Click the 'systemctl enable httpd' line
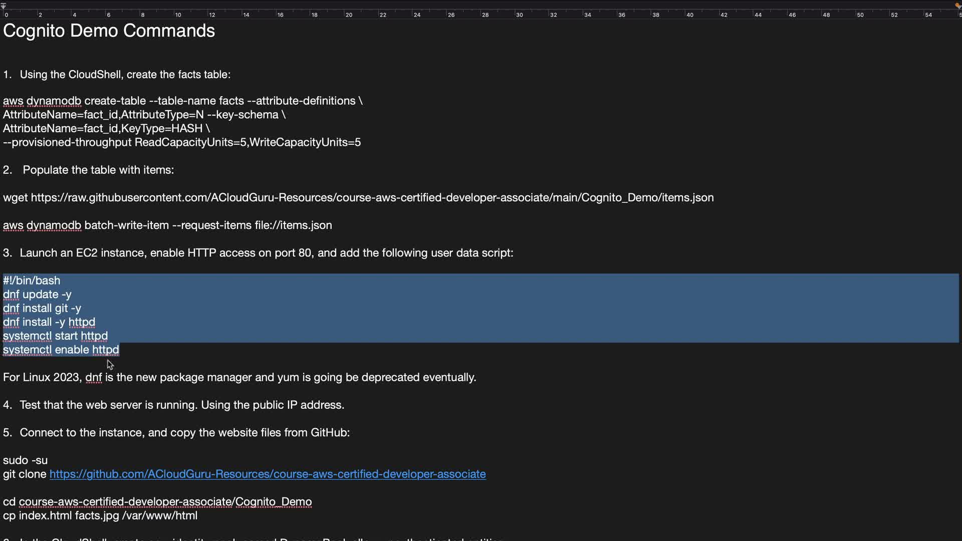962x541 pixels. 61,350
